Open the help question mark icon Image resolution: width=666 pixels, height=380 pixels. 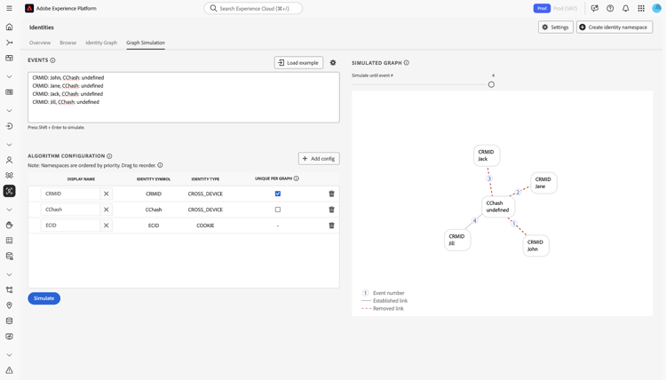(x=610, y=8)
